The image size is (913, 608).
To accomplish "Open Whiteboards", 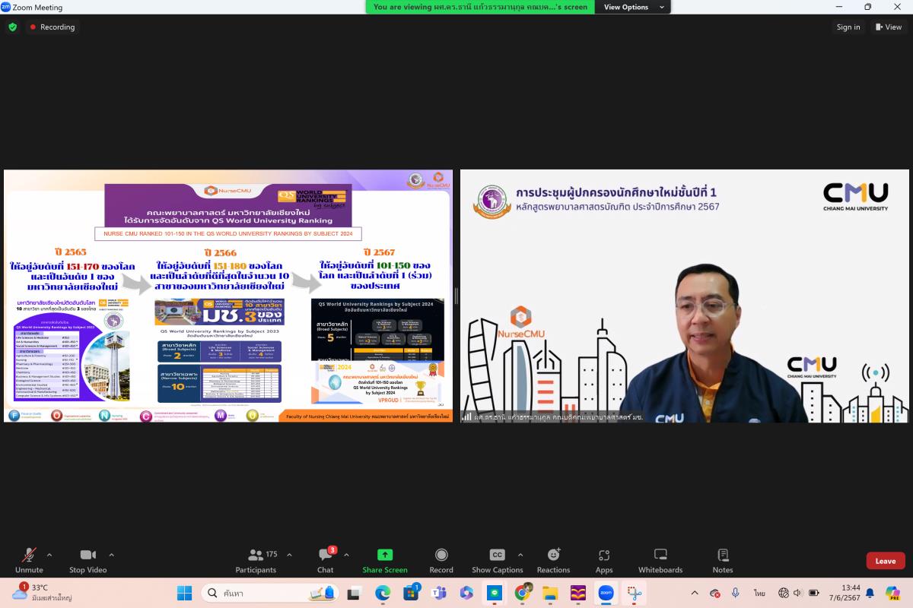I will [660, 560].
